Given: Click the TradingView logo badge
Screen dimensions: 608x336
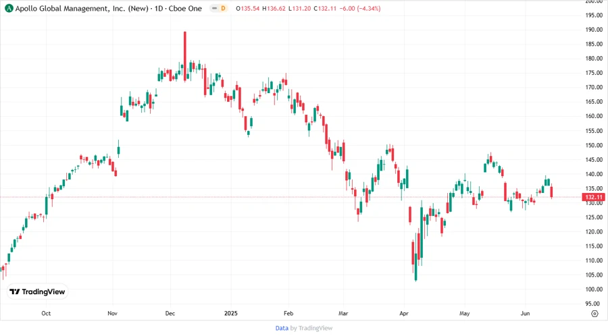Looking at the screenshot, I should tap(38, 291).
